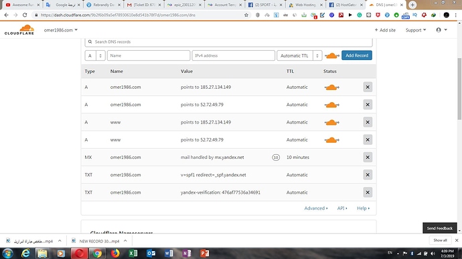
Task: Bookmark this page with the star icon
Action: coord(246,15)
